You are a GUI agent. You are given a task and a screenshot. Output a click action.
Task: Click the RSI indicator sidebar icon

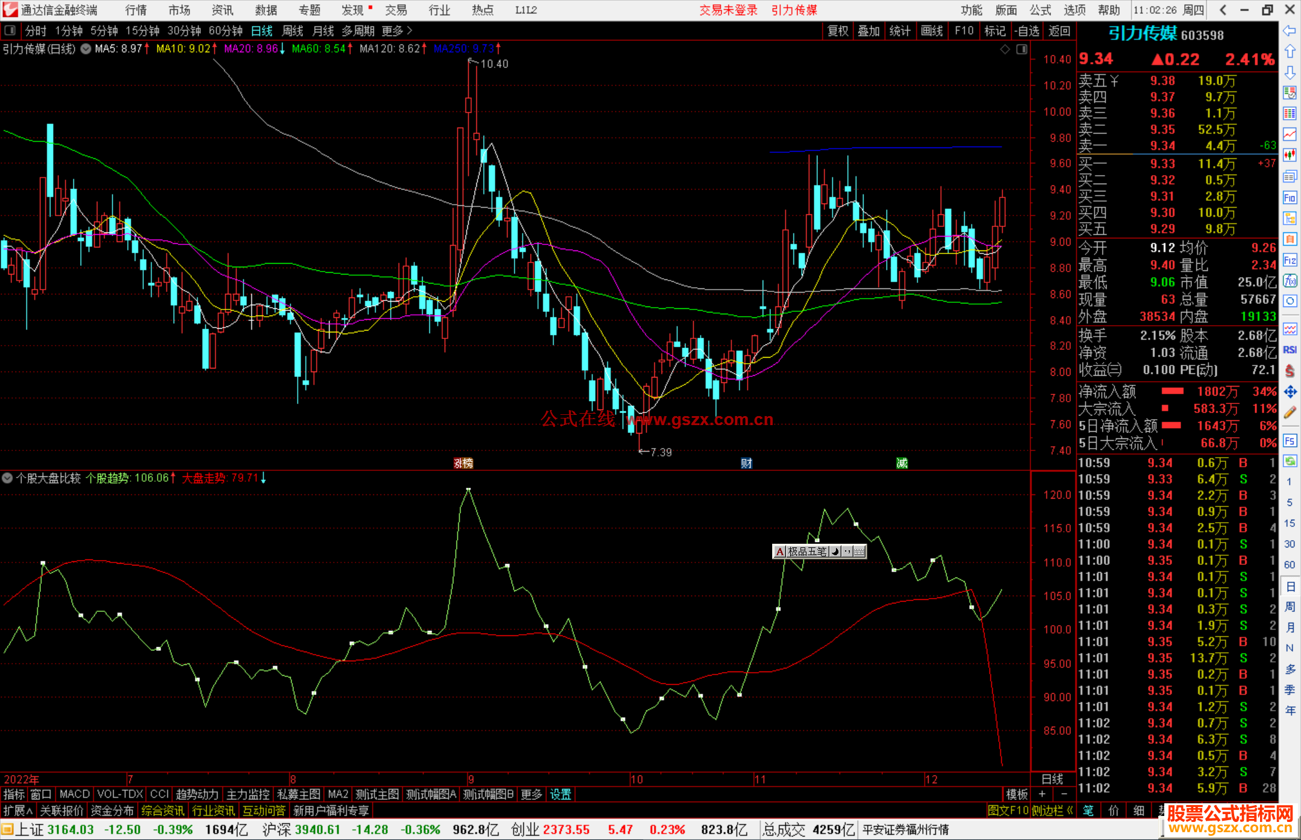[1290, 350]
